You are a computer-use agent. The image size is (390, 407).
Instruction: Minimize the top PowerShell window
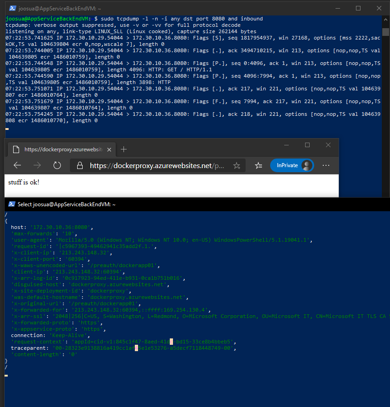pos(337,8)
